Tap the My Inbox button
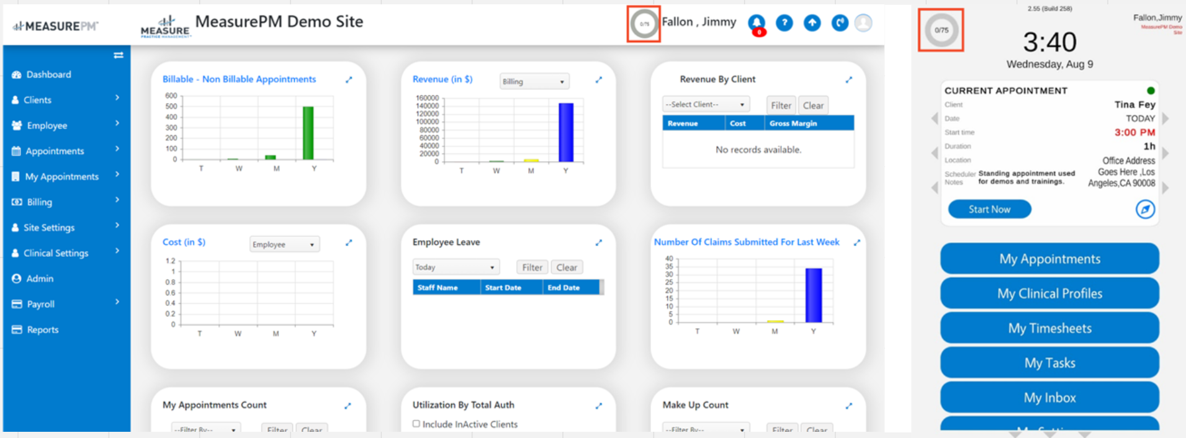1186x438 pixels. 1049,398
